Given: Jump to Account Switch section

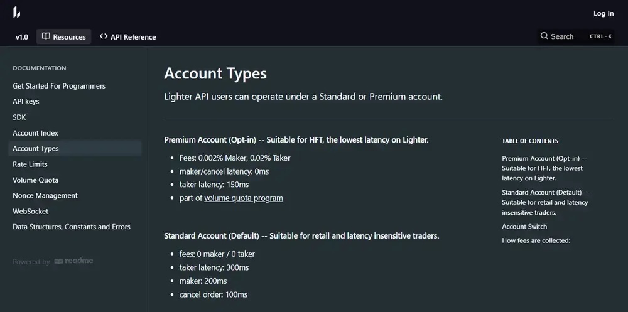Looking at the screenshot, I should [x=524, y=227].
